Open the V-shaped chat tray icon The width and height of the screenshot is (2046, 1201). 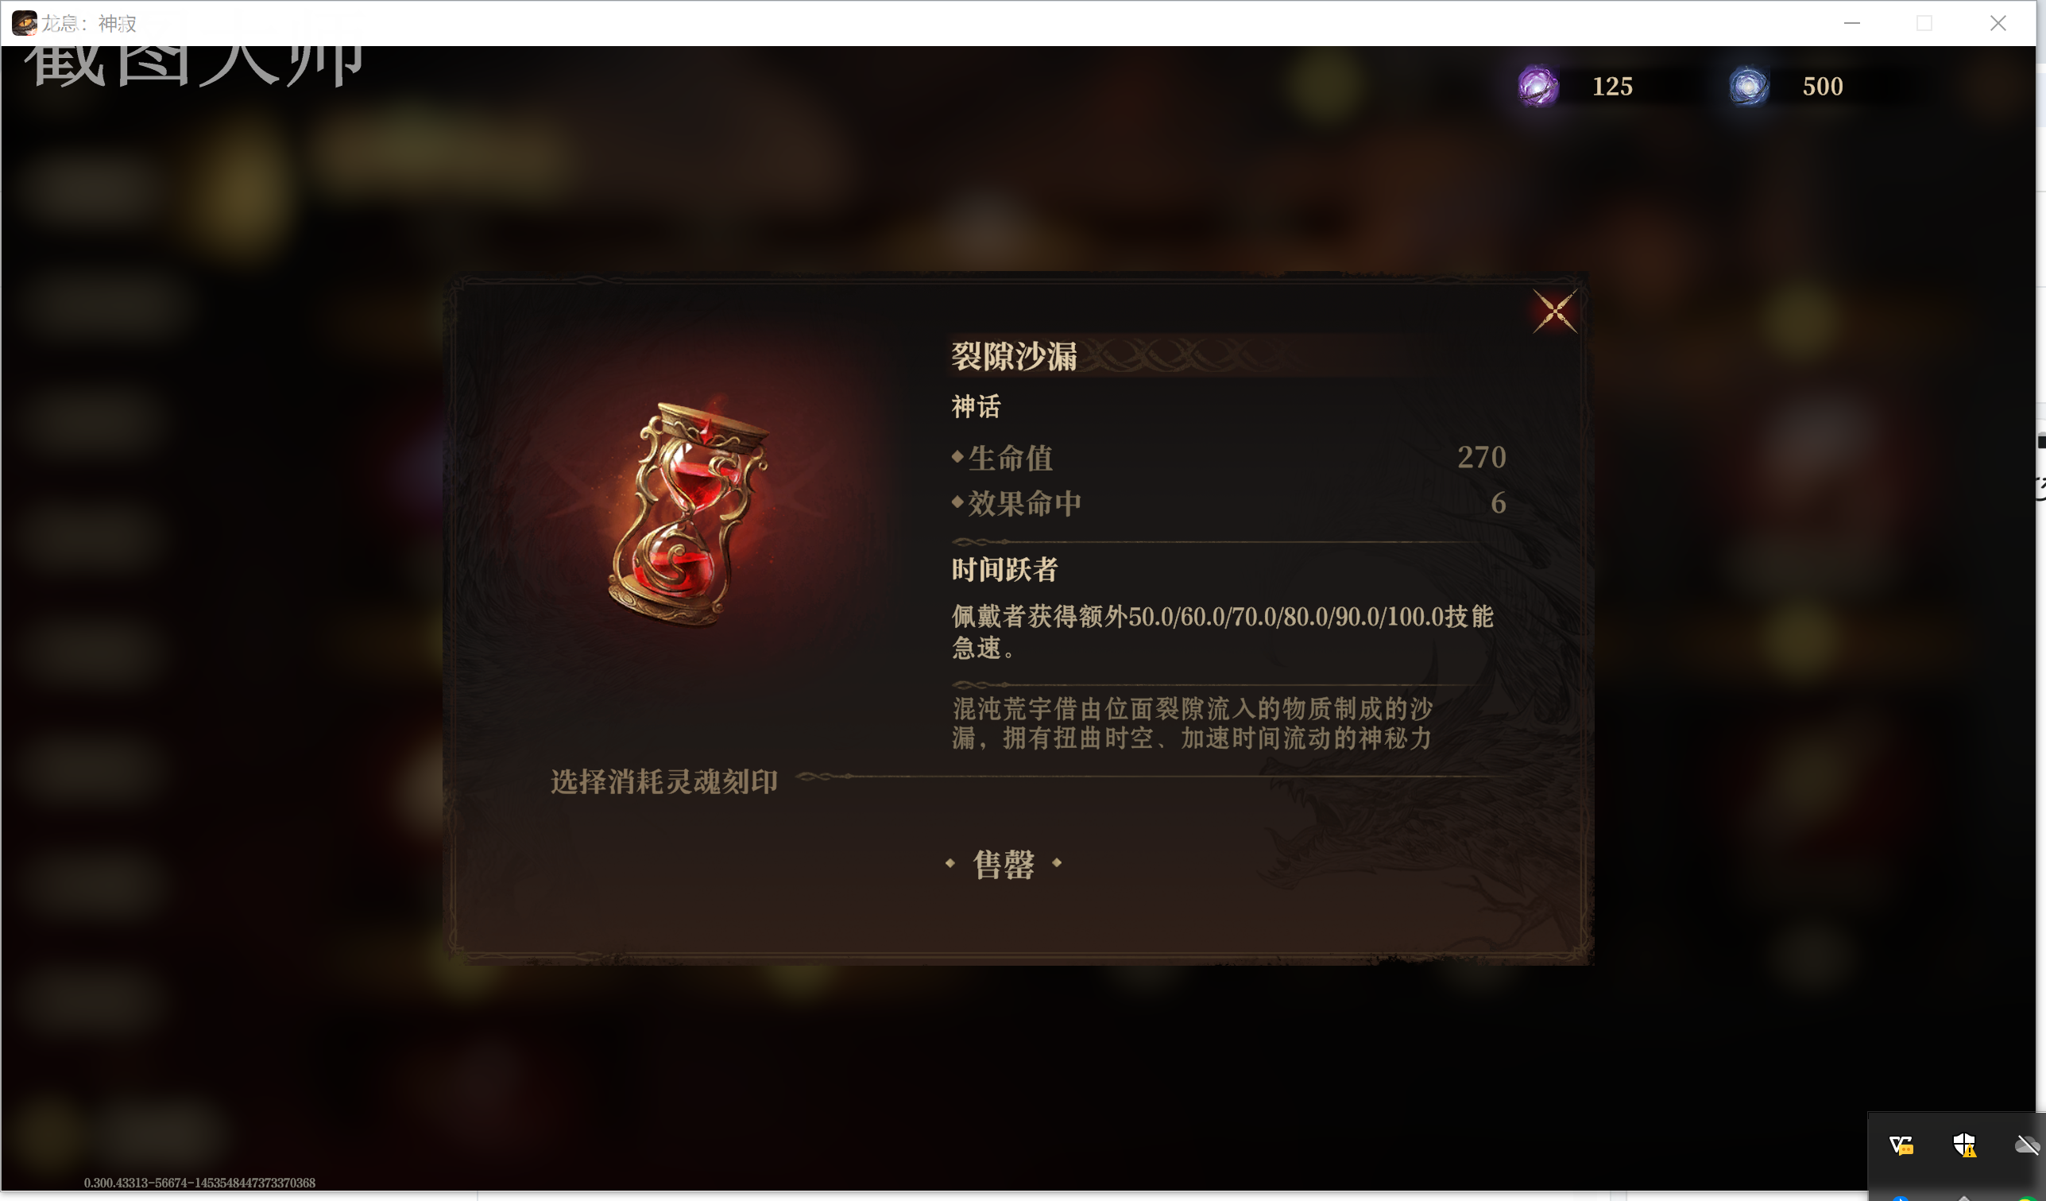(1901, 1145)
